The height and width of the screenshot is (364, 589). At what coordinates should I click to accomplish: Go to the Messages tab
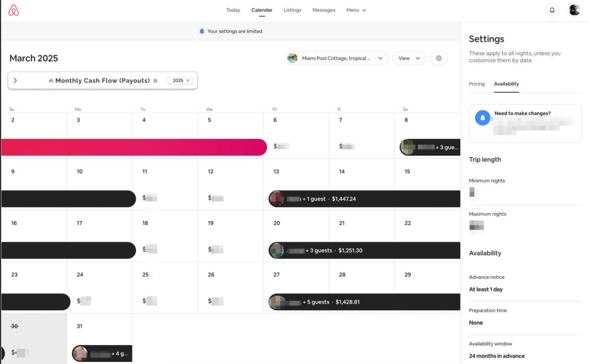pos(323,10)
